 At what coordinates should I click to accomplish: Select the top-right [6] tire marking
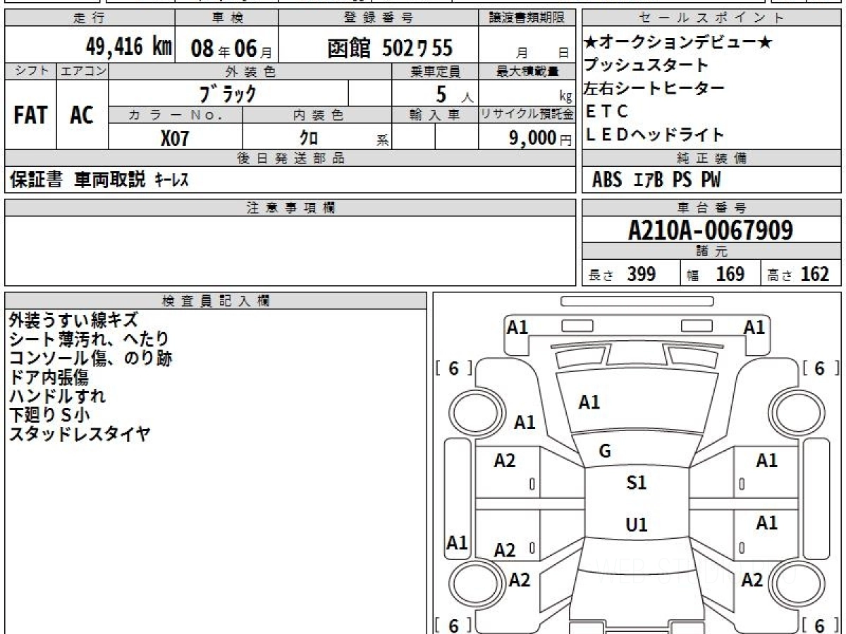tap(819, 368)
